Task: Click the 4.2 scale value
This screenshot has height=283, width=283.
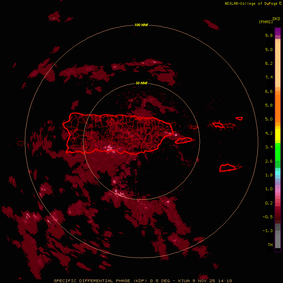Action: [x=269, y=133]
